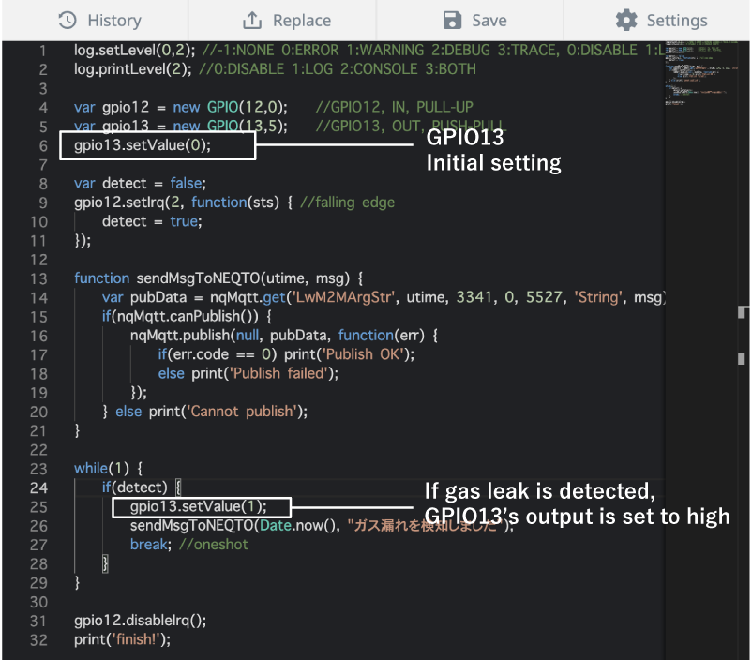Click the code minimap preview
The height and width of the screenshot is (660, 752).
point(700,74)
